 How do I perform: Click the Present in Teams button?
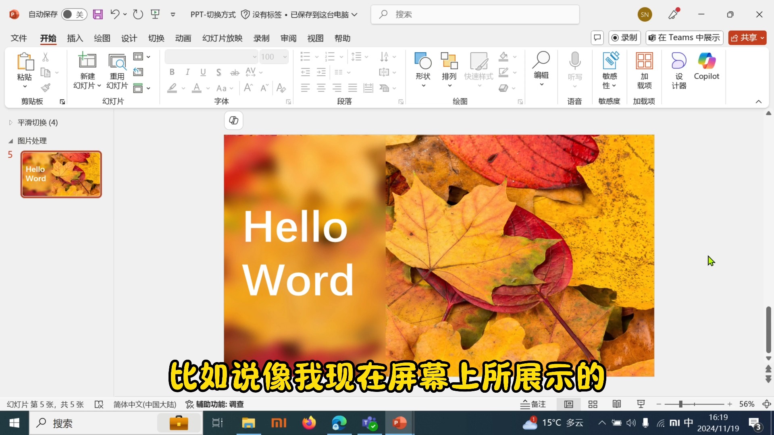point(684,38)
